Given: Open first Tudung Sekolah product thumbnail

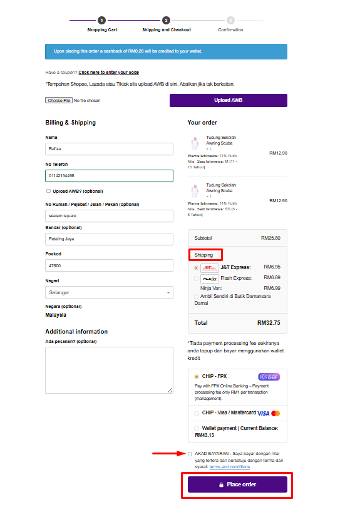Looking at the screenshot, I should [195, 143].
